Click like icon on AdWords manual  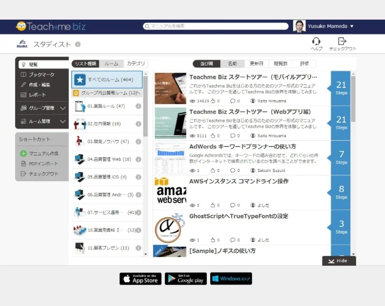(x=213, y=170)
